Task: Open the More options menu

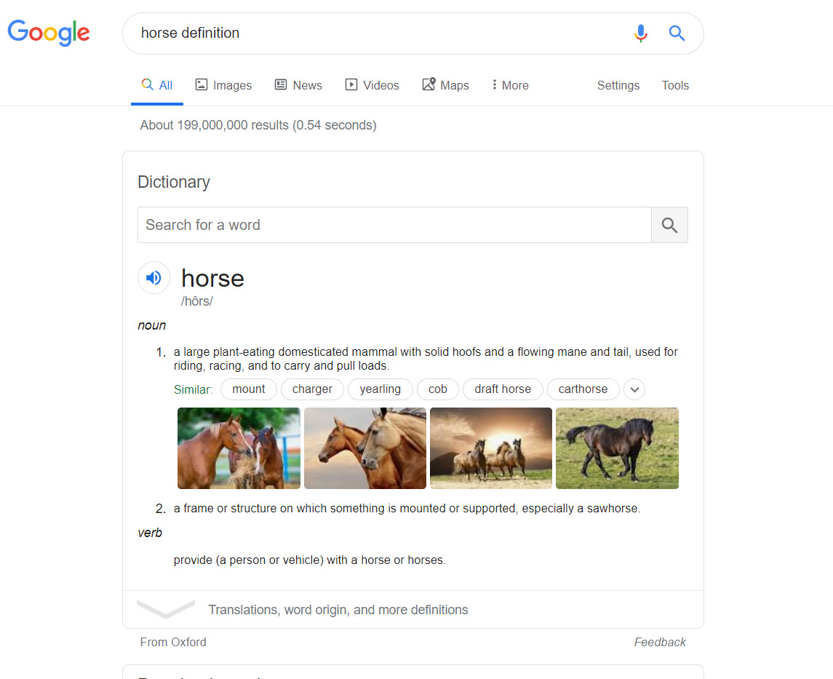Action: pos(510,85)
